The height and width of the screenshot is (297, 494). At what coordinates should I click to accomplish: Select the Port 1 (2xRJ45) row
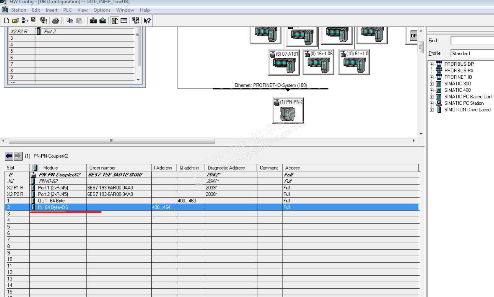[x=213, y=188]
